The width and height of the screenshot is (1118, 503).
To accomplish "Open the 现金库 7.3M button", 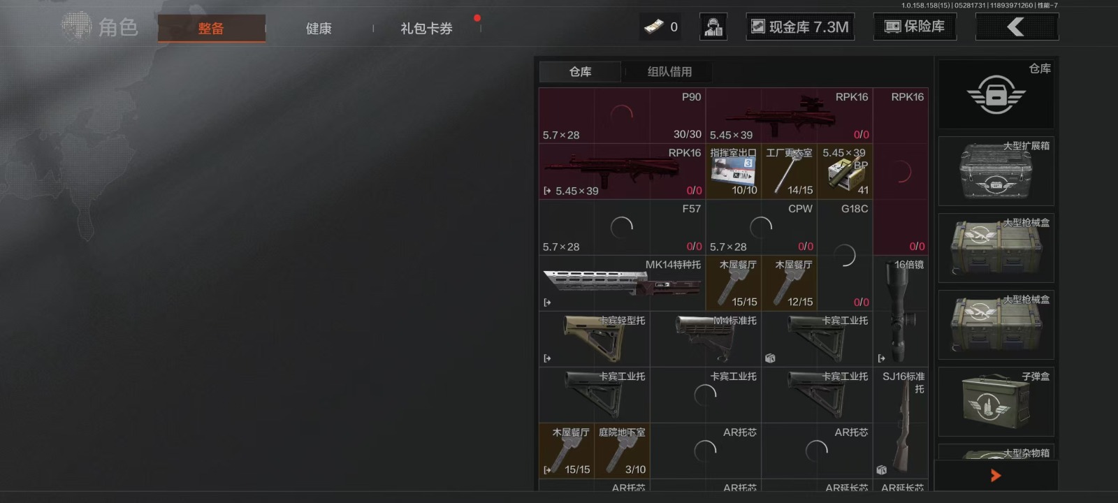I will click(800, 27).
